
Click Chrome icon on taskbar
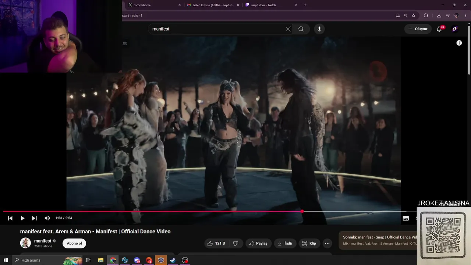pos(113,260)
